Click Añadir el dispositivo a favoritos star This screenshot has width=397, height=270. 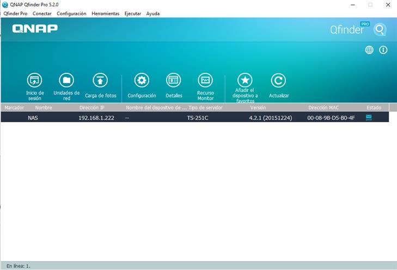click(245, 80)
